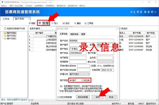Click the 客户传真 input field in dialog
Viewport: 159px width, 105px height.
pyautogui.click(x=105, y=53)
